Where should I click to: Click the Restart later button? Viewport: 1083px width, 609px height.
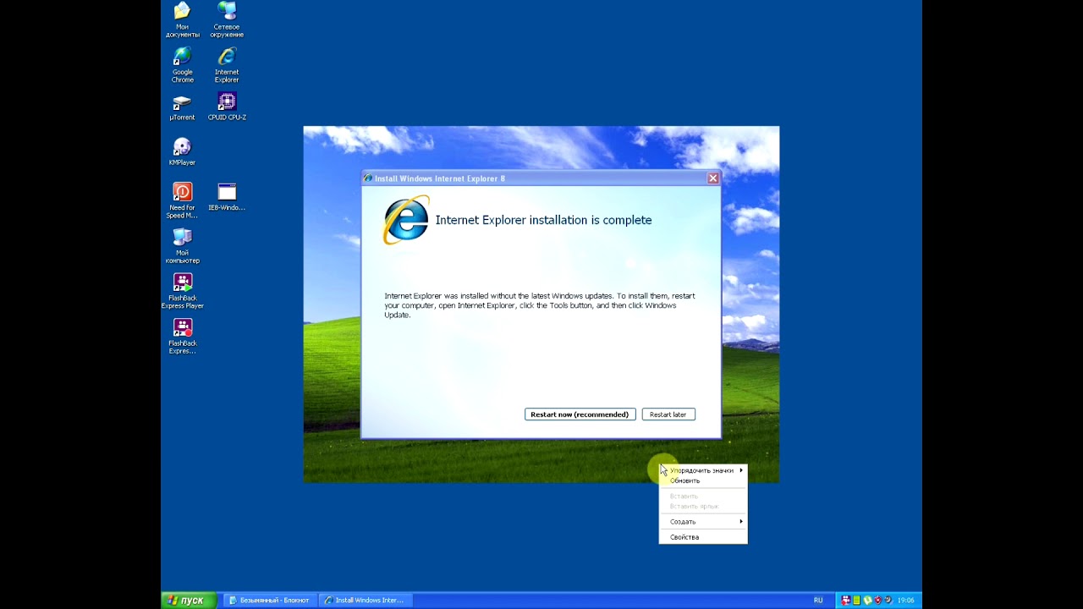[x=668, y=414]
